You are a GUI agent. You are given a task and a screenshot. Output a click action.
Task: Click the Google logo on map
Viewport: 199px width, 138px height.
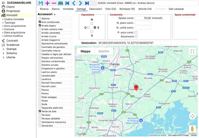tap(81, 134)
